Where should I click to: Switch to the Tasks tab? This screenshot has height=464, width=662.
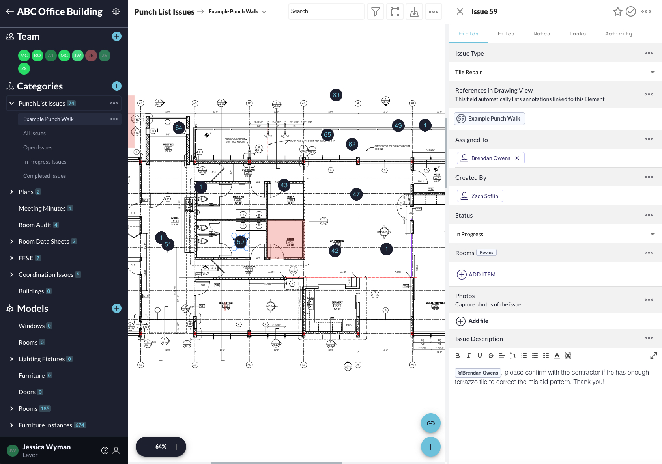[578, 34]
